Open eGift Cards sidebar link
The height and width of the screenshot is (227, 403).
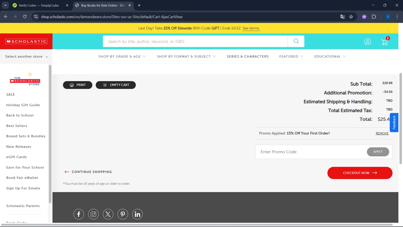tap(16, 157)
